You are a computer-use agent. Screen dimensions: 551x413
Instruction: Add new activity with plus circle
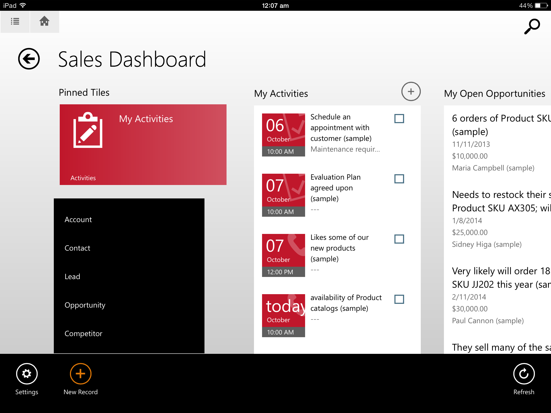pos(411,92)
